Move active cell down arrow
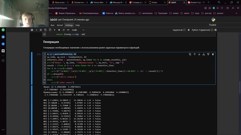 click(x=199, y=54)
